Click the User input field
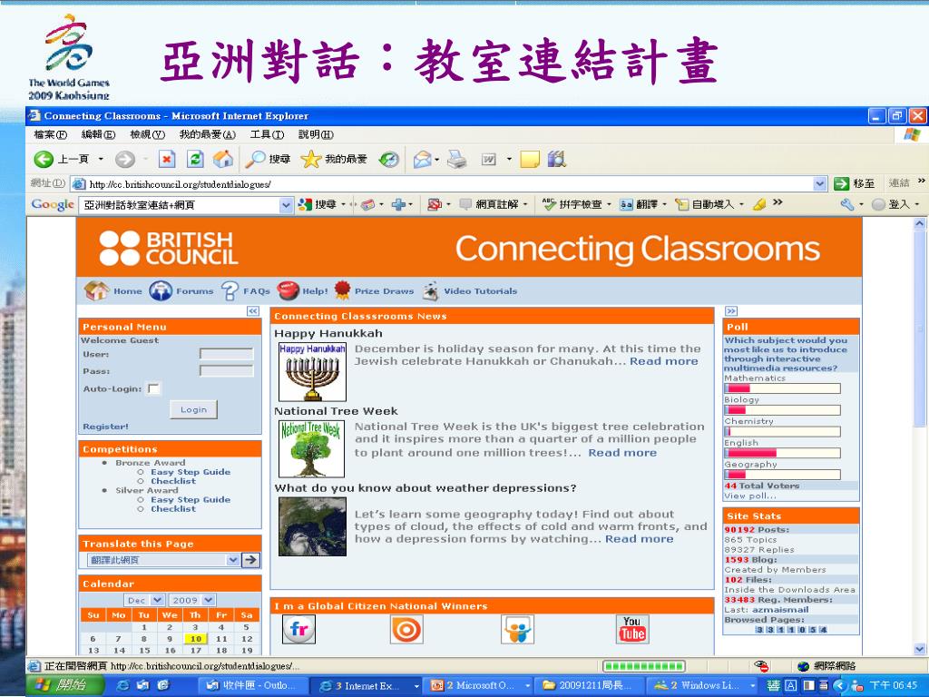Image resolution: width=929 pixels, height=697 pixels. coord(226,354)
